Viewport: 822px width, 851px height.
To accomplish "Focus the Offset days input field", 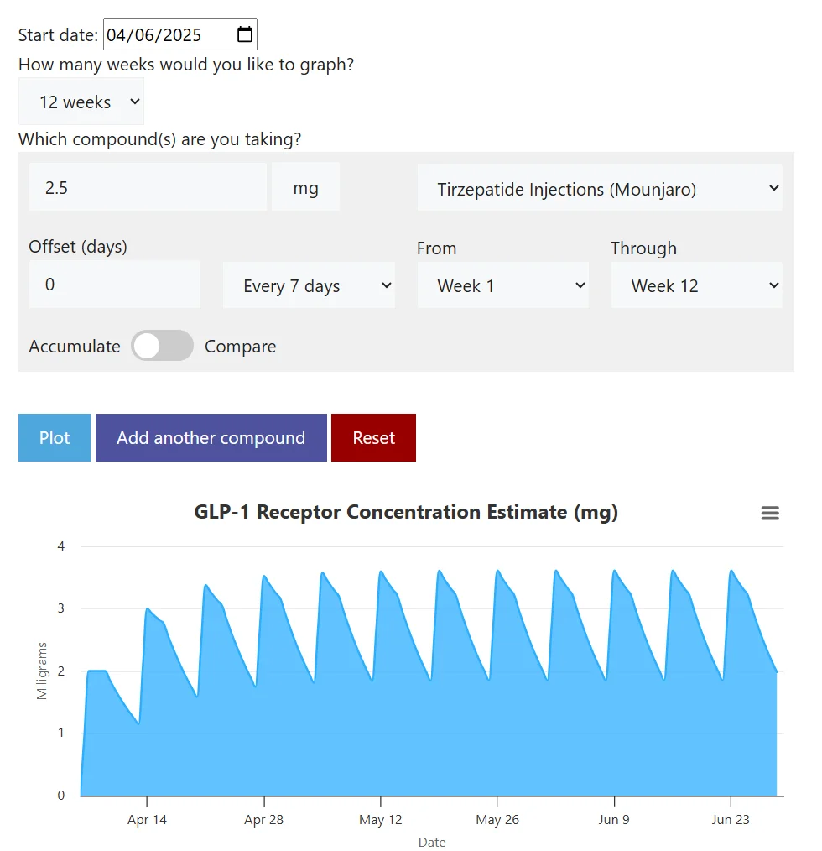I will [114, 285].
